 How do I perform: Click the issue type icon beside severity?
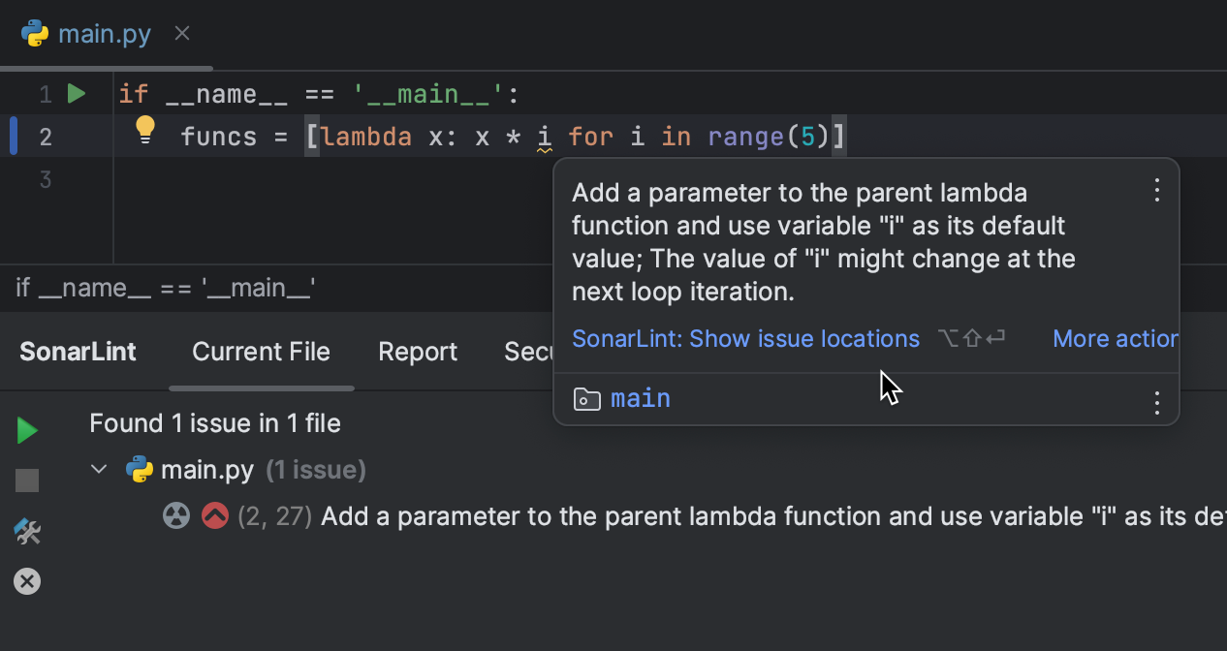(x=176, y=516)
